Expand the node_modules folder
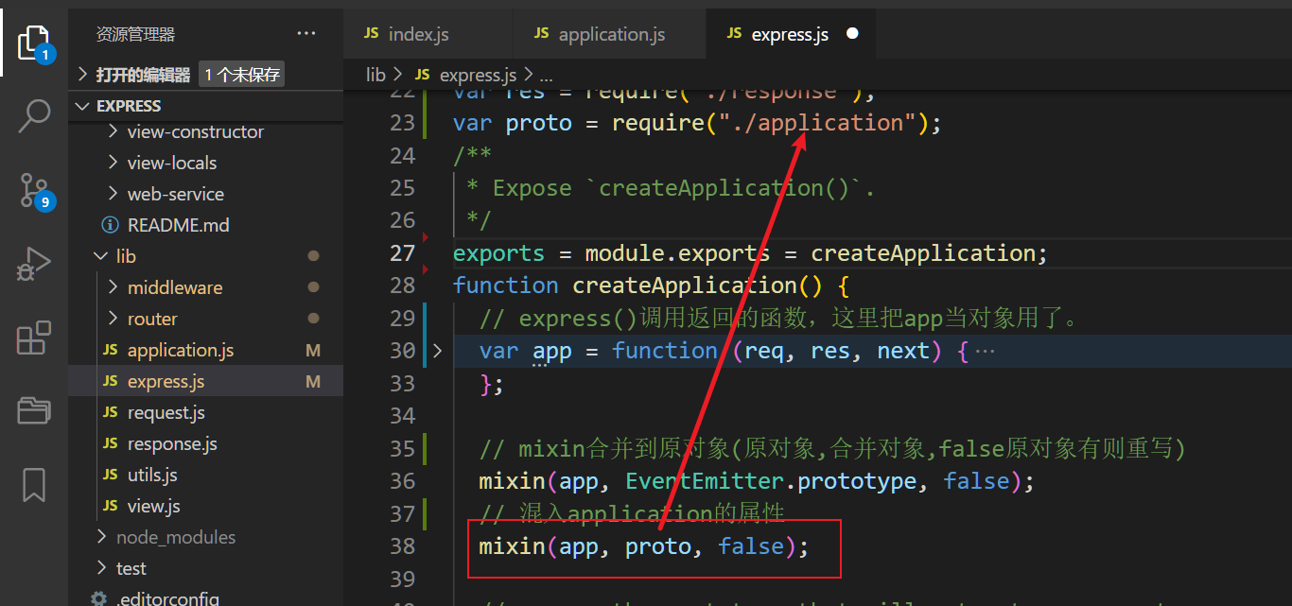The width and height of the screenshot is (1292, 606). [x=175, y=537]
